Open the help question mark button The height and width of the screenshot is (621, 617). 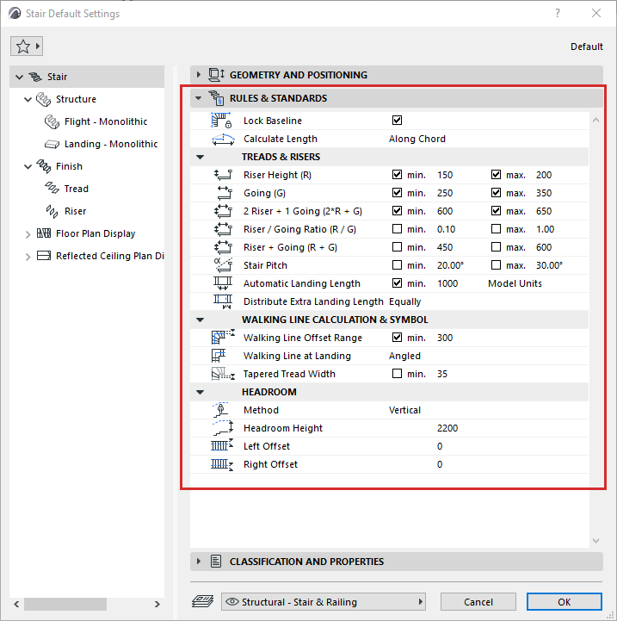click(558, 13)
